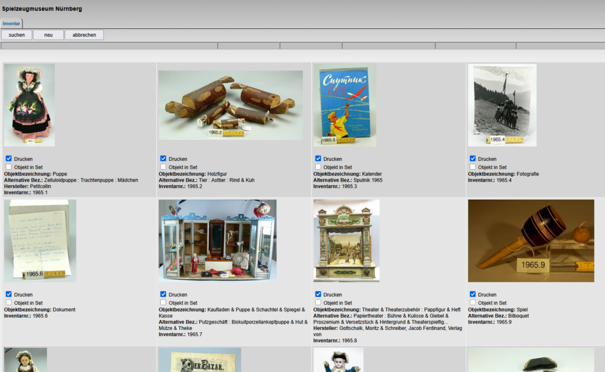Disable Drucken for Dokument 1965.6
605x372 pixels.
coord(8,294)
